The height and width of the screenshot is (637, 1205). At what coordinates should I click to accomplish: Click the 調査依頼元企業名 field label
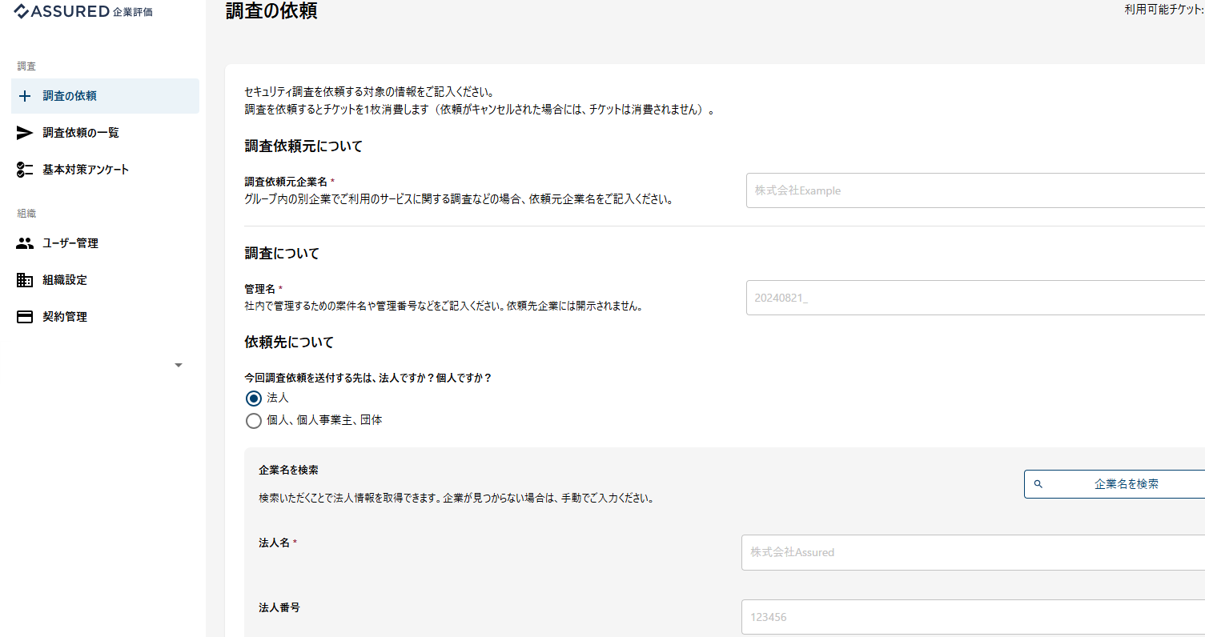[x=286, y=182]
